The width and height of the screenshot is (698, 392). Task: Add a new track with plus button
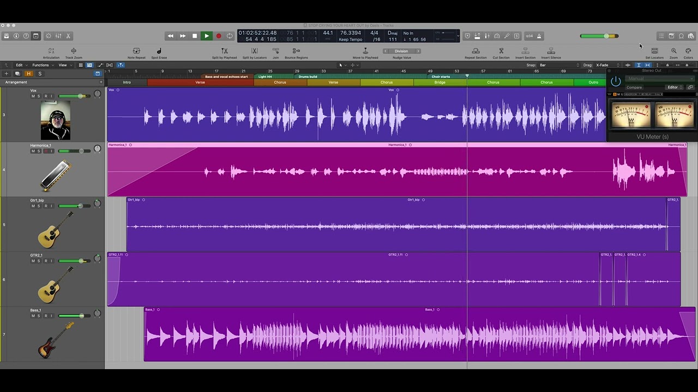tap(7, 73)
